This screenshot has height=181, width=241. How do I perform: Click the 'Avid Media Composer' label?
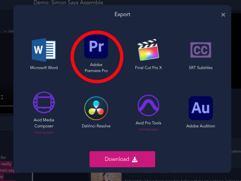tap(44, 123)
